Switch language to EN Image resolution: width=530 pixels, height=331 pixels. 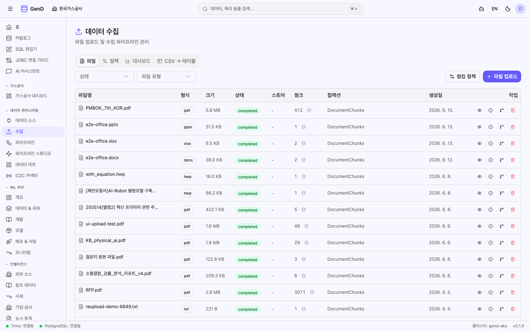click(495, 9)
